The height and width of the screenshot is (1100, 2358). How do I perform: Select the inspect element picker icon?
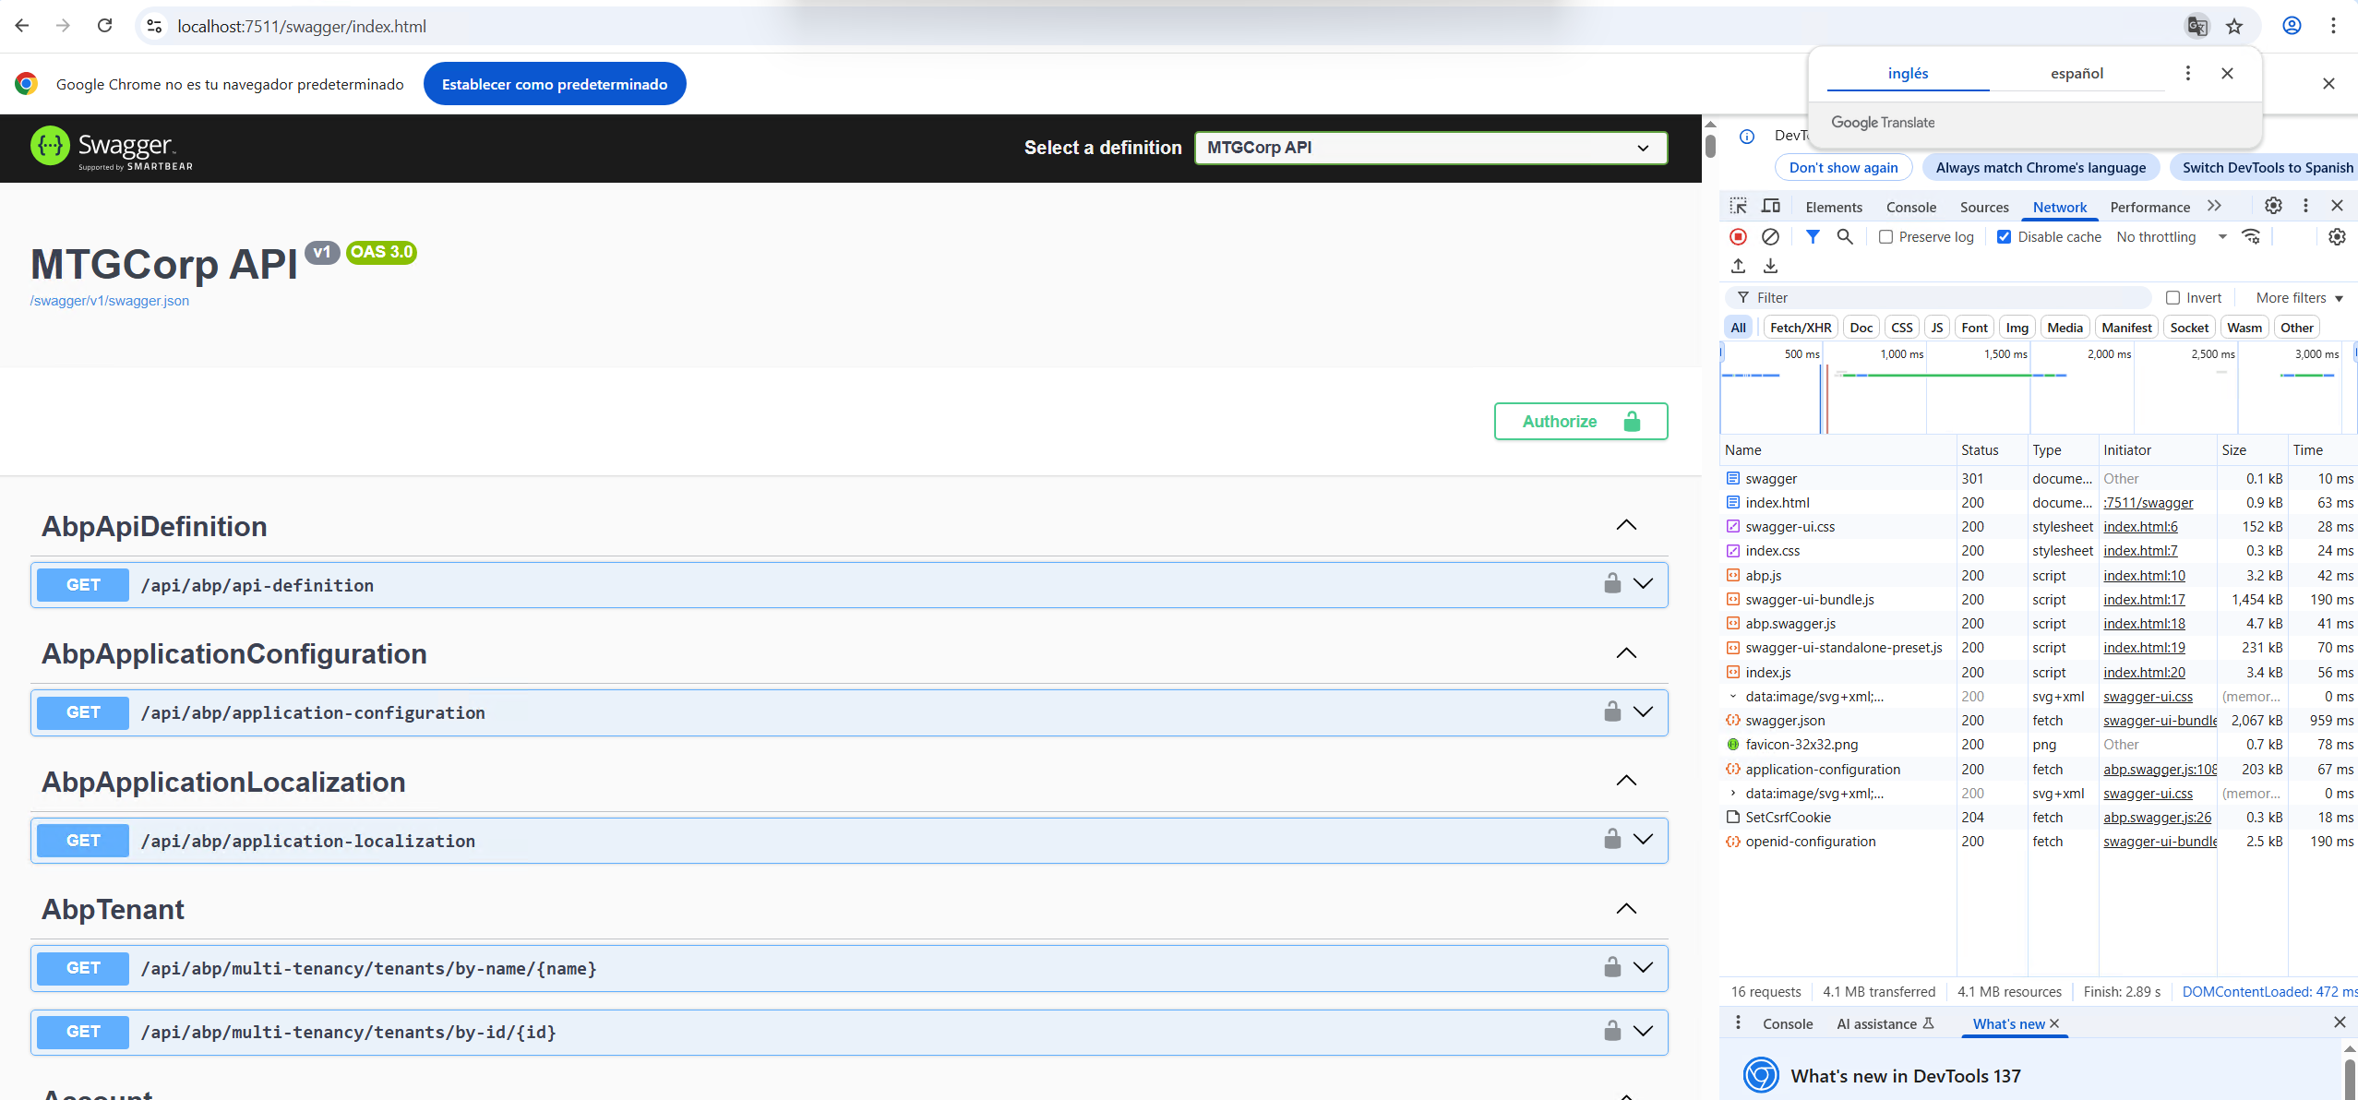tap(1739, 206)
